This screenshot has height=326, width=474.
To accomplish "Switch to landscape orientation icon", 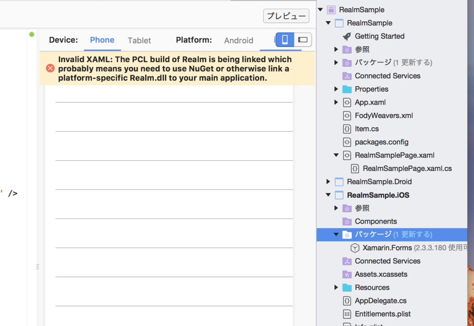I will point(303,40).
